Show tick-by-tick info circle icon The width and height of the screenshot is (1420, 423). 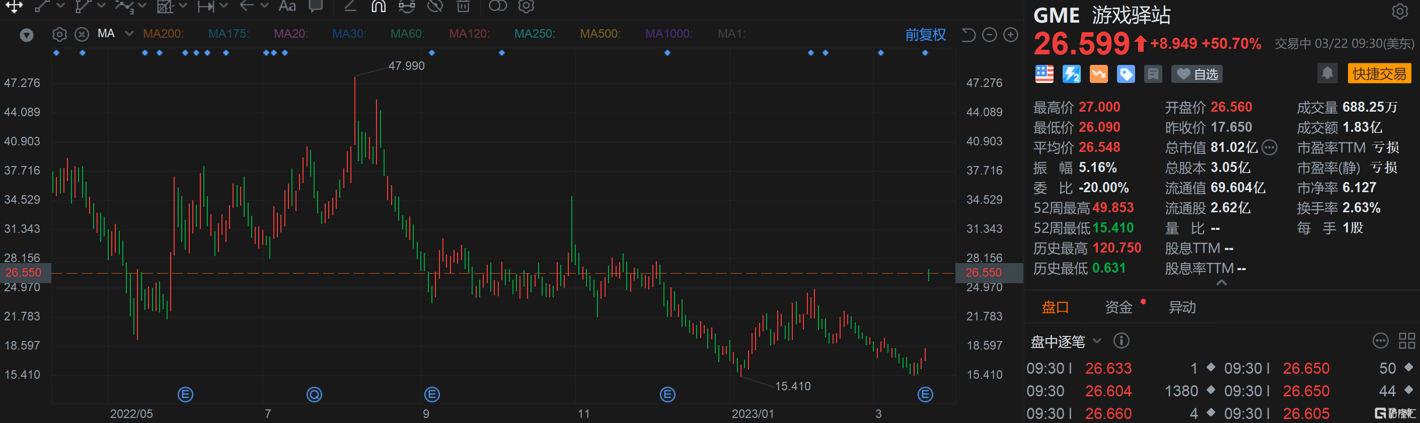pyautogui.click(x=1121, y=341)
